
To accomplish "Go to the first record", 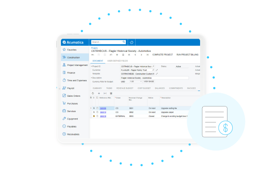I will click(129, 55).
